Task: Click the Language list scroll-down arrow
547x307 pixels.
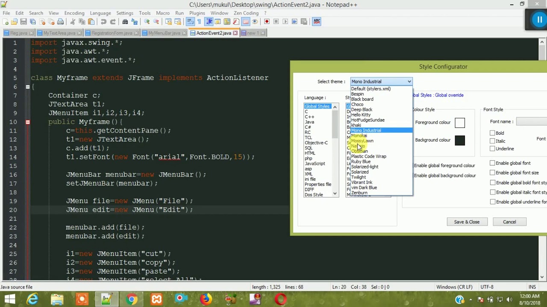Action: [335, 194]
